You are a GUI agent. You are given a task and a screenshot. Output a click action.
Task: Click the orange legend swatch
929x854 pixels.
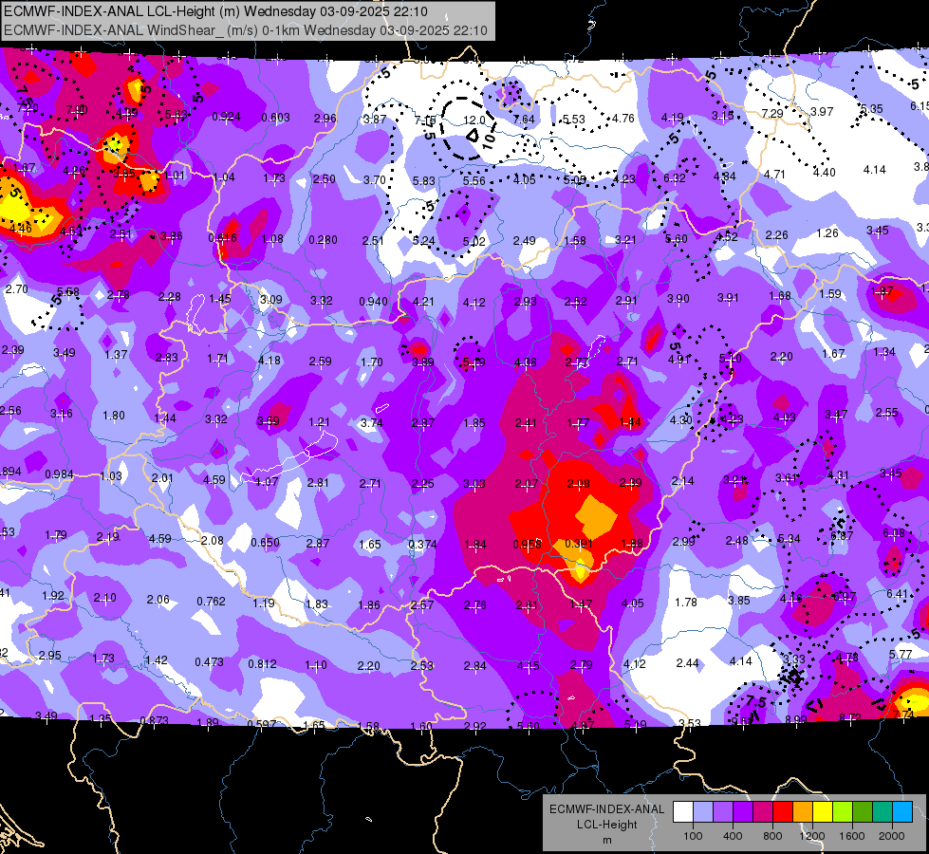[x=803, y=812]
